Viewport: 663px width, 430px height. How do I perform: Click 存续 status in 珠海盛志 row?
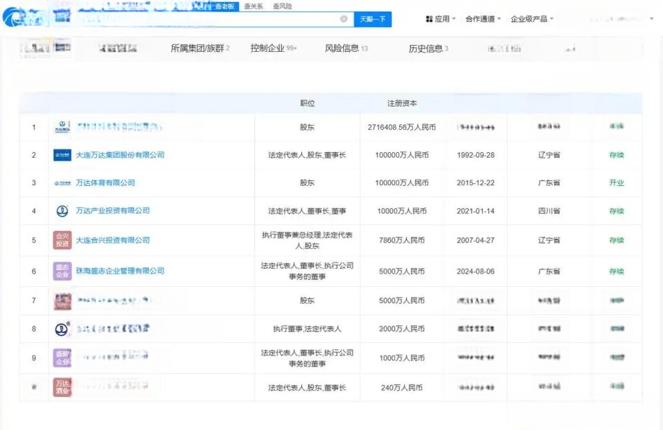[x=617, y=271]
